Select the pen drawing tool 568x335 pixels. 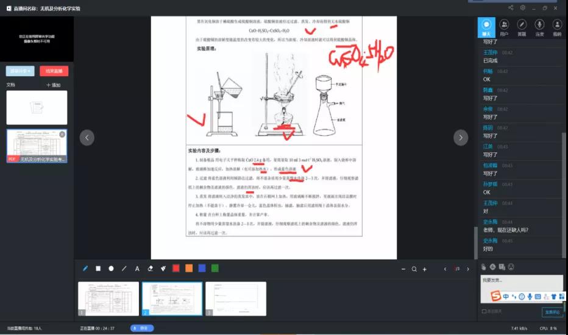[x=85, y=269]
